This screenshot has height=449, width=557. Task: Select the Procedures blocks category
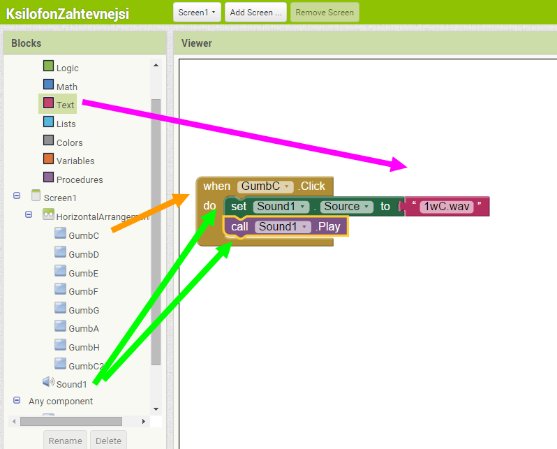[79, 179]
